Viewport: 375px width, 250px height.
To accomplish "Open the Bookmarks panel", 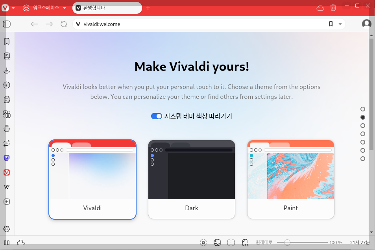I will click(7, 41).
